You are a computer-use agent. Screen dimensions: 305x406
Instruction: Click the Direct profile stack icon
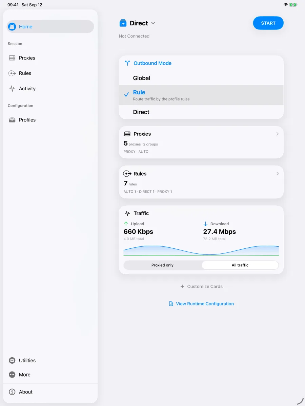123,23
